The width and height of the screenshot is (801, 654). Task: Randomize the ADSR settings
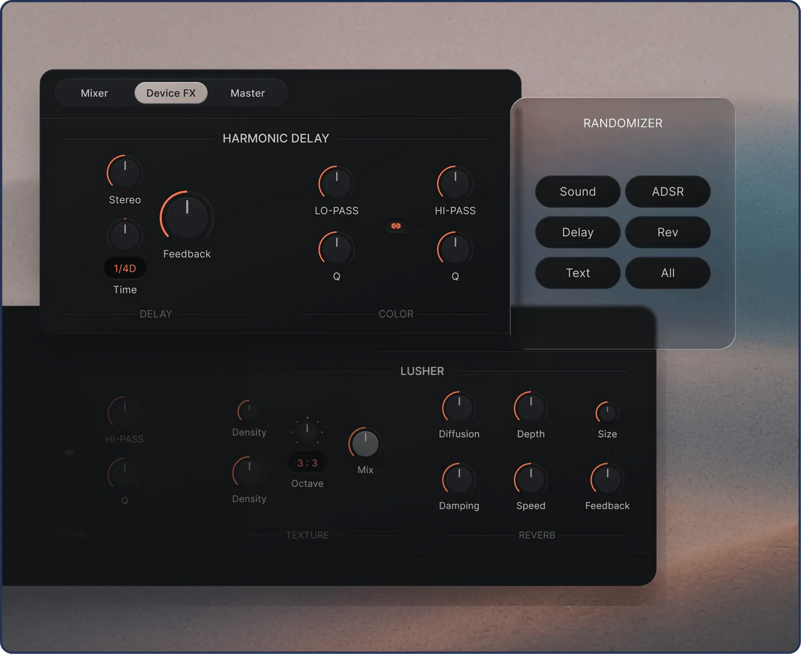point(667,192)
